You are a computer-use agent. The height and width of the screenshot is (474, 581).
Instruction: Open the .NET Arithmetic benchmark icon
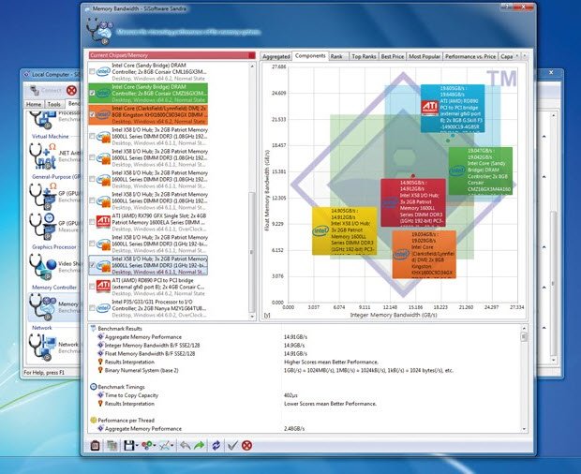(44, 156)
